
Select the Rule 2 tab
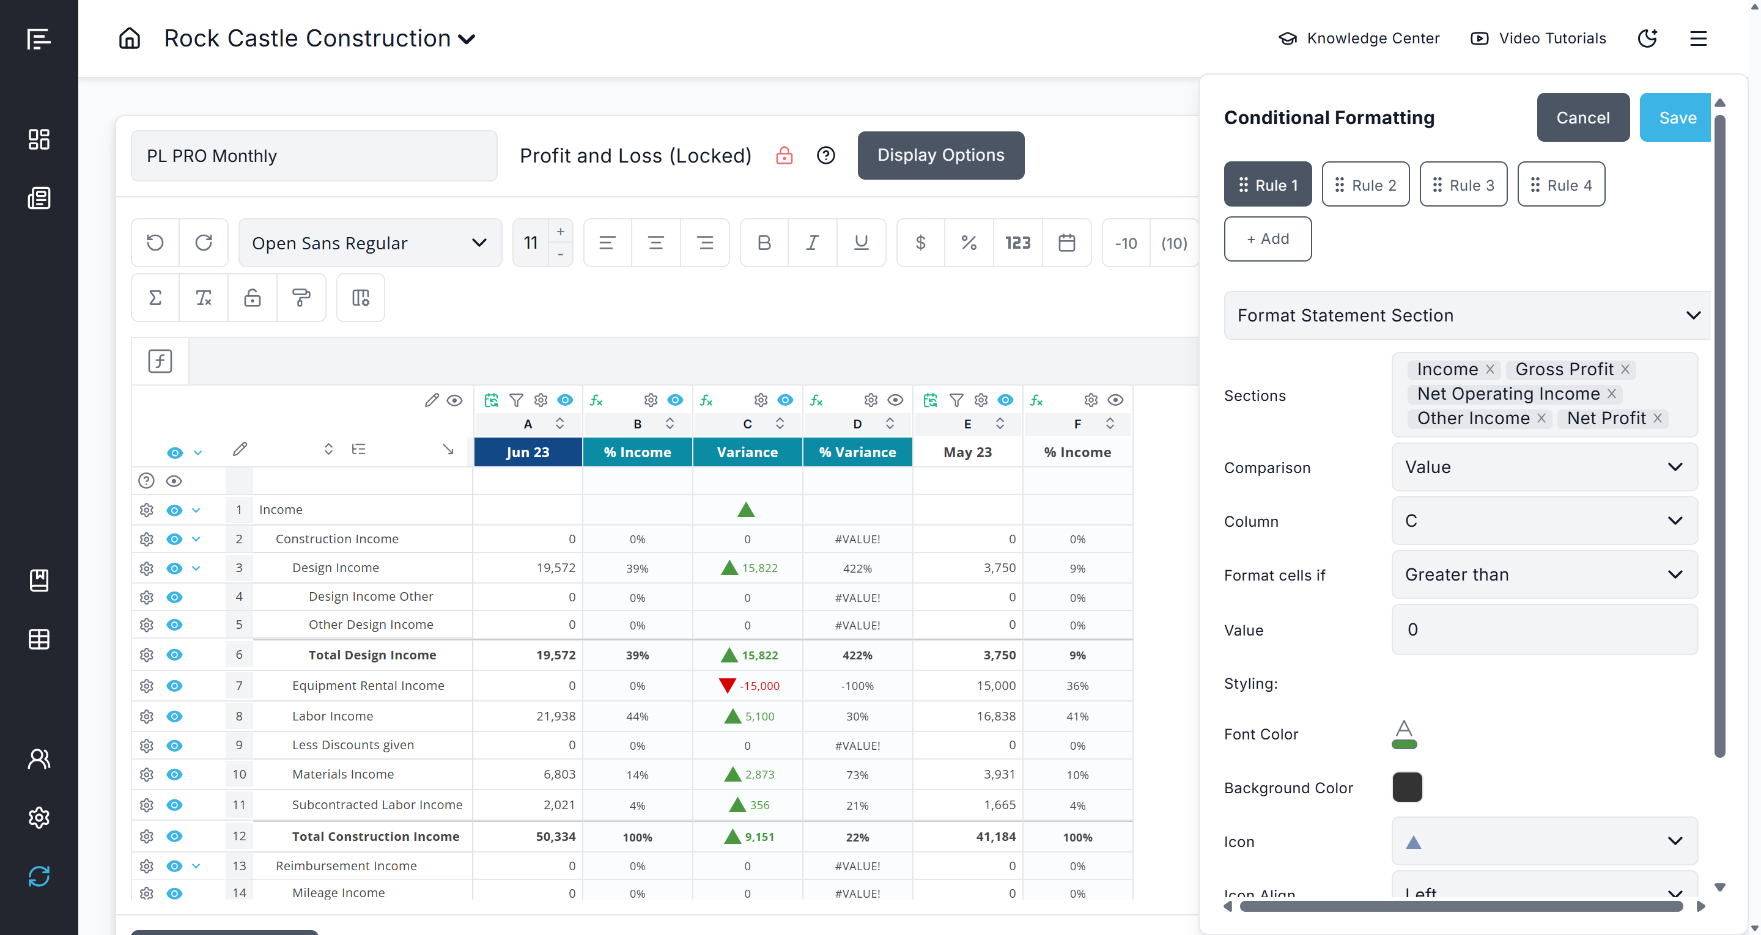tap(1365, 185)
